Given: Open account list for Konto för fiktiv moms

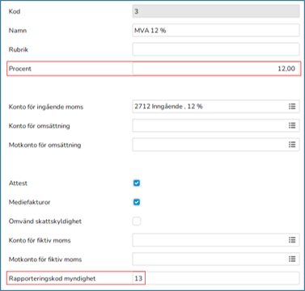Looking at the screenshot, I should [292, 240].
